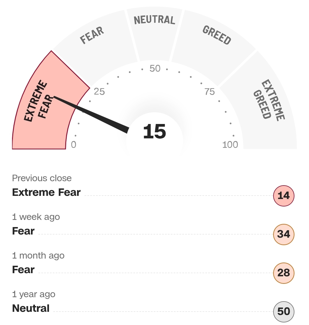Click the large 15 index value in gauge center
309x325 pixels.
pos(155,132)
